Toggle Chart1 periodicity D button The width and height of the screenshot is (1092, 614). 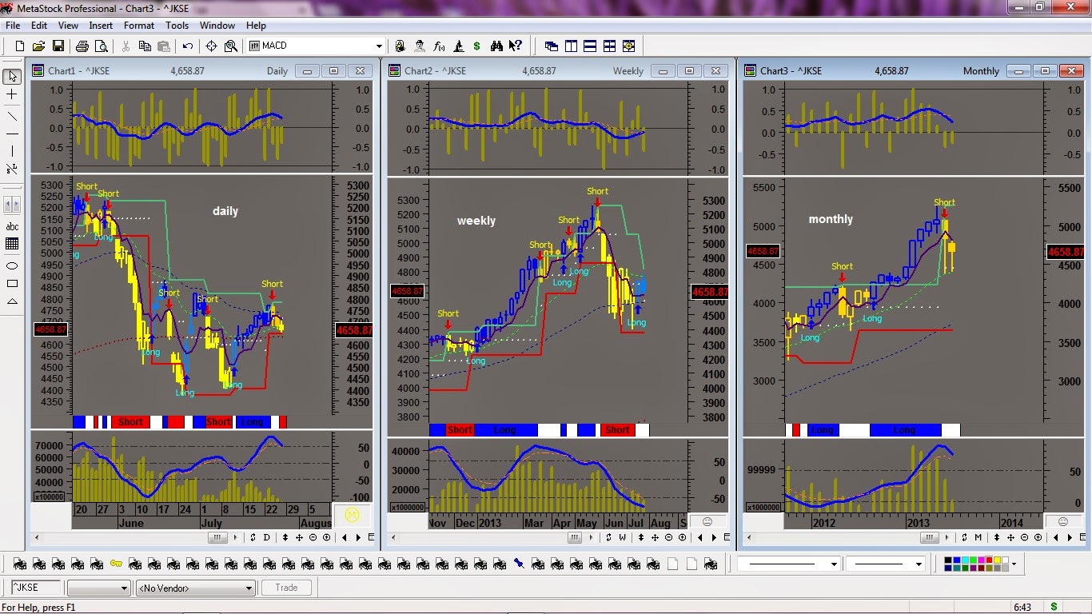(x=267, y=537)
